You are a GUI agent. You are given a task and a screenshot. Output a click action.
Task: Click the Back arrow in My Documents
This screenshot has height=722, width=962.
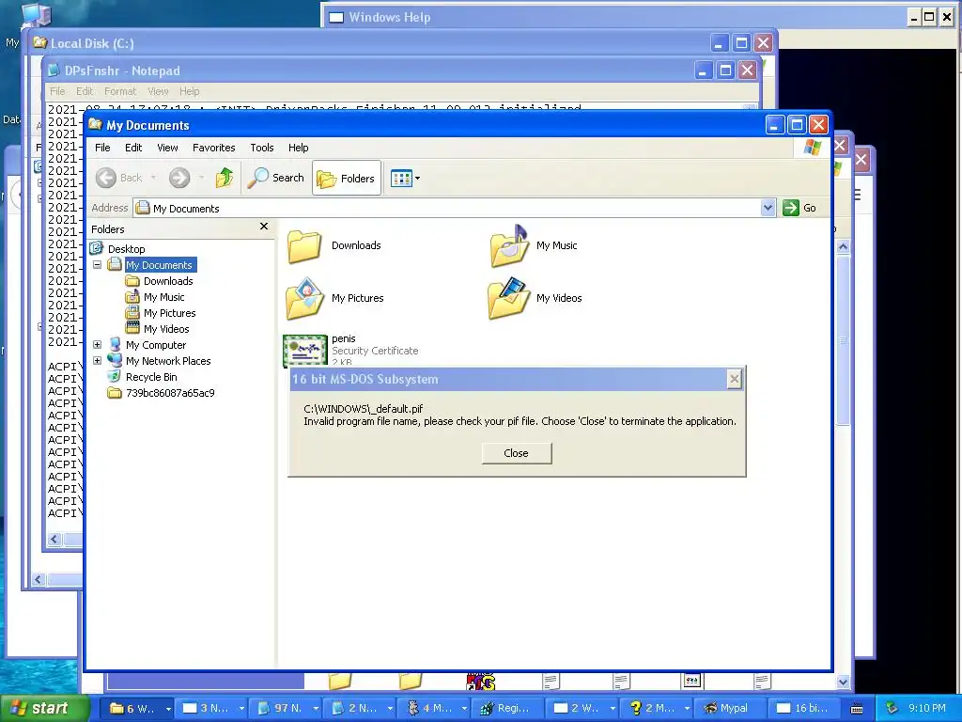(x=106, y=178)
